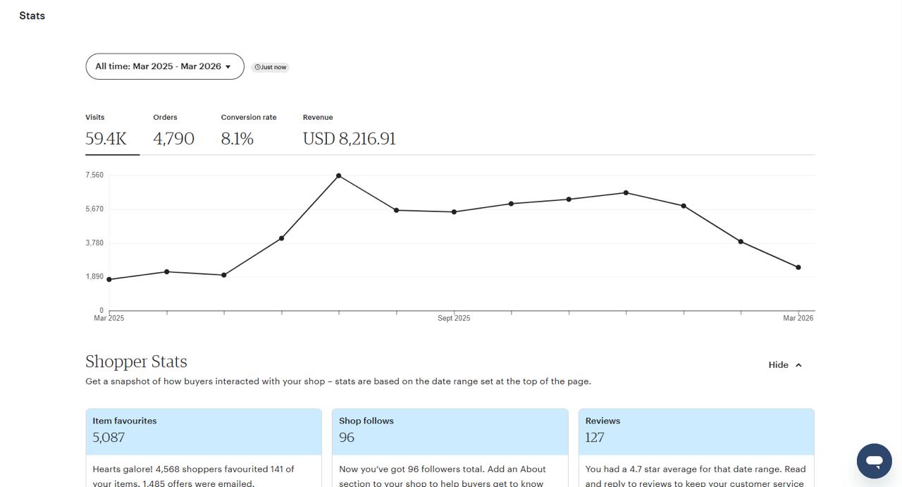Click the Stats page heading

[32, 16]
